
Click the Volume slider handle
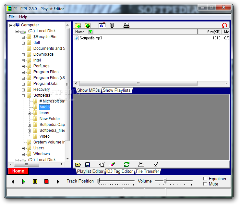click(165, 181)
